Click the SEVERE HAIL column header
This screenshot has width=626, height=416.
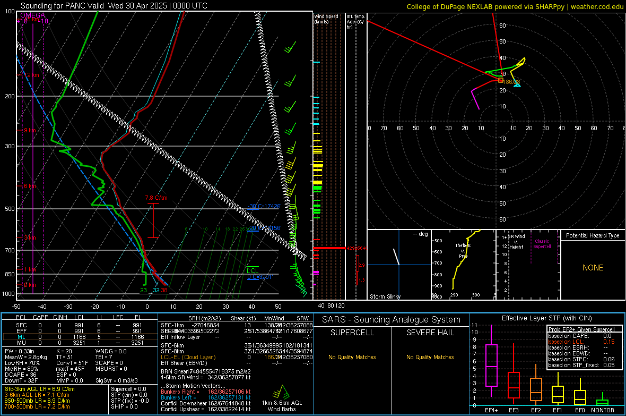point(430,333)
